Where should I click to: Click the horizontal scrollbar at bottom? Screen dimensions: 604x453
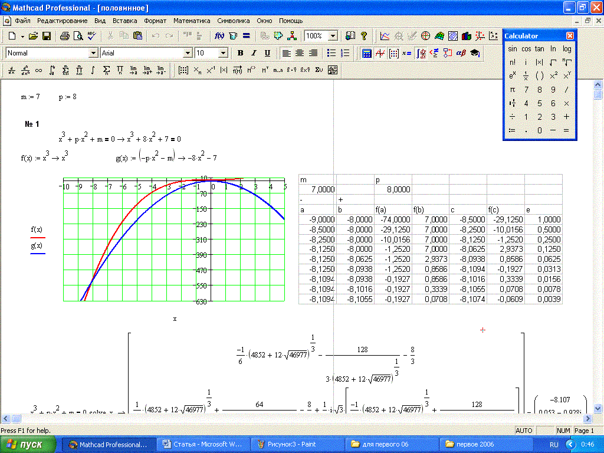[x=295, y=418]
